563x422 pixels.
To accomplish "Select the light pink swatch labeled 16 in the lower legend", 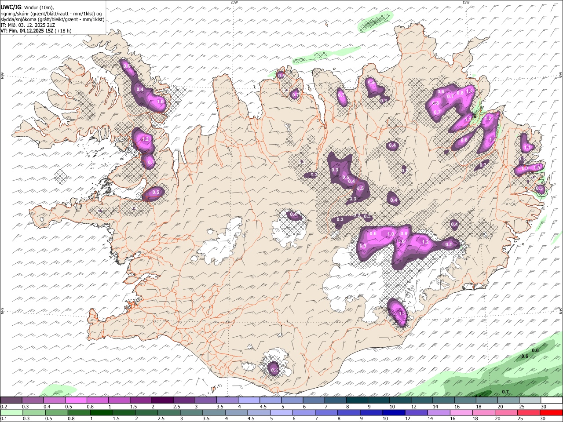I will (x=461, y=413).
